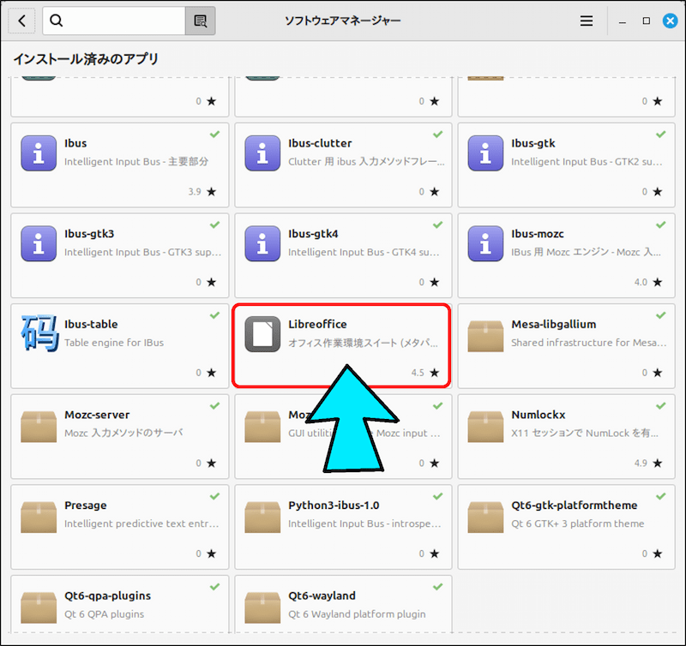Click the Python3-ibus-1.0 package icon
Viewport: 686px width, 646px height.
click(262, 517)
